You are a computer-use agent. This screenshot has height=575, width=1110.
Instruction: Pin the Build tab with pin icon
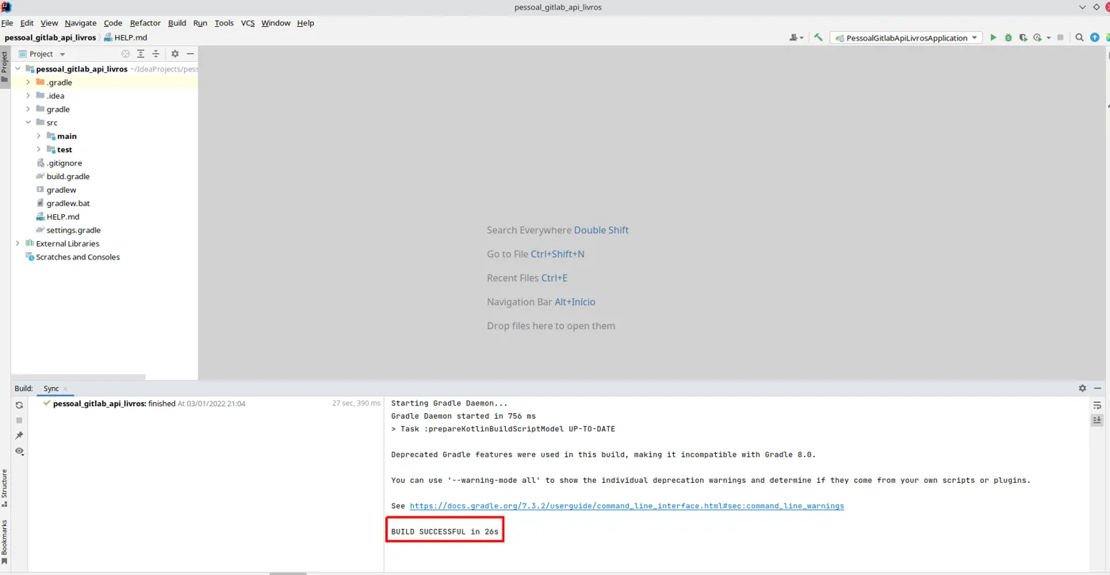click(x=19, y=435)
